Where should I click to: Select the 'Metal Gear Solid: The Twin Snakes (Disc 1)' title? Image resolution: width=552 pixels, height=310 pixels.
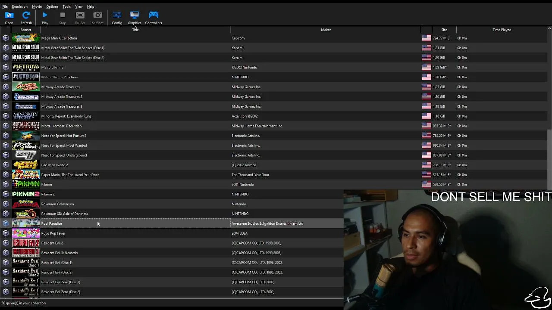pyautogui.click(x=73, y=48)
